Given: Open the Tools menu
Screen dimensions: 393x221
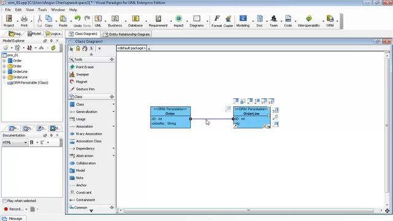Looking at the screenshot, I should pos(42,10).
